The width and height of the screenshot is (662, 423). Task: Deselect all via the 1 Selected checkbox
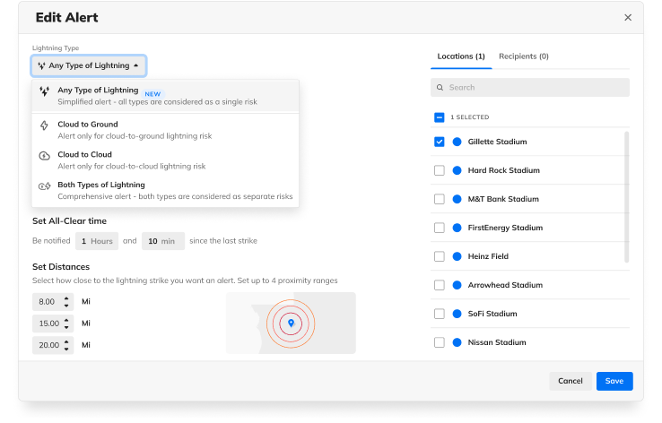[x=440, y=117]
